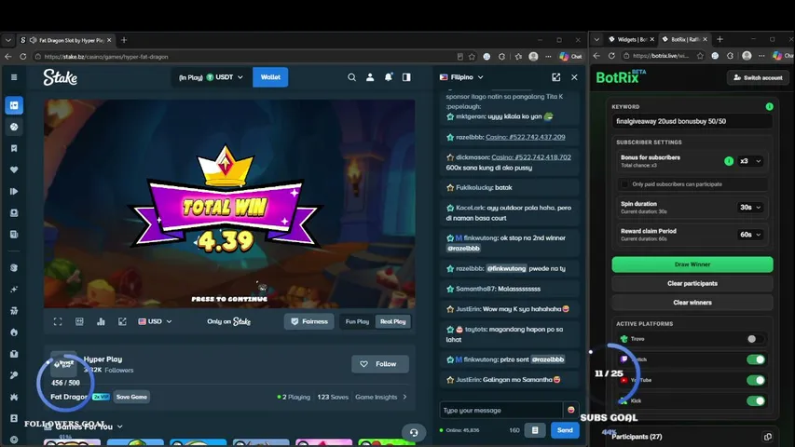Image resolution: width=795 pixels, height=447 pixels.
Task: Open the emoji picker in chat
Action: pos(571,410)
